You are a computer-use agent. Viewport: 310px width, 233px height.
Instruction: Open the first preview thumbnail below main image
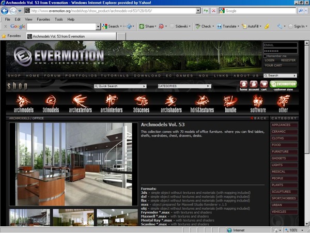[29, 218]
